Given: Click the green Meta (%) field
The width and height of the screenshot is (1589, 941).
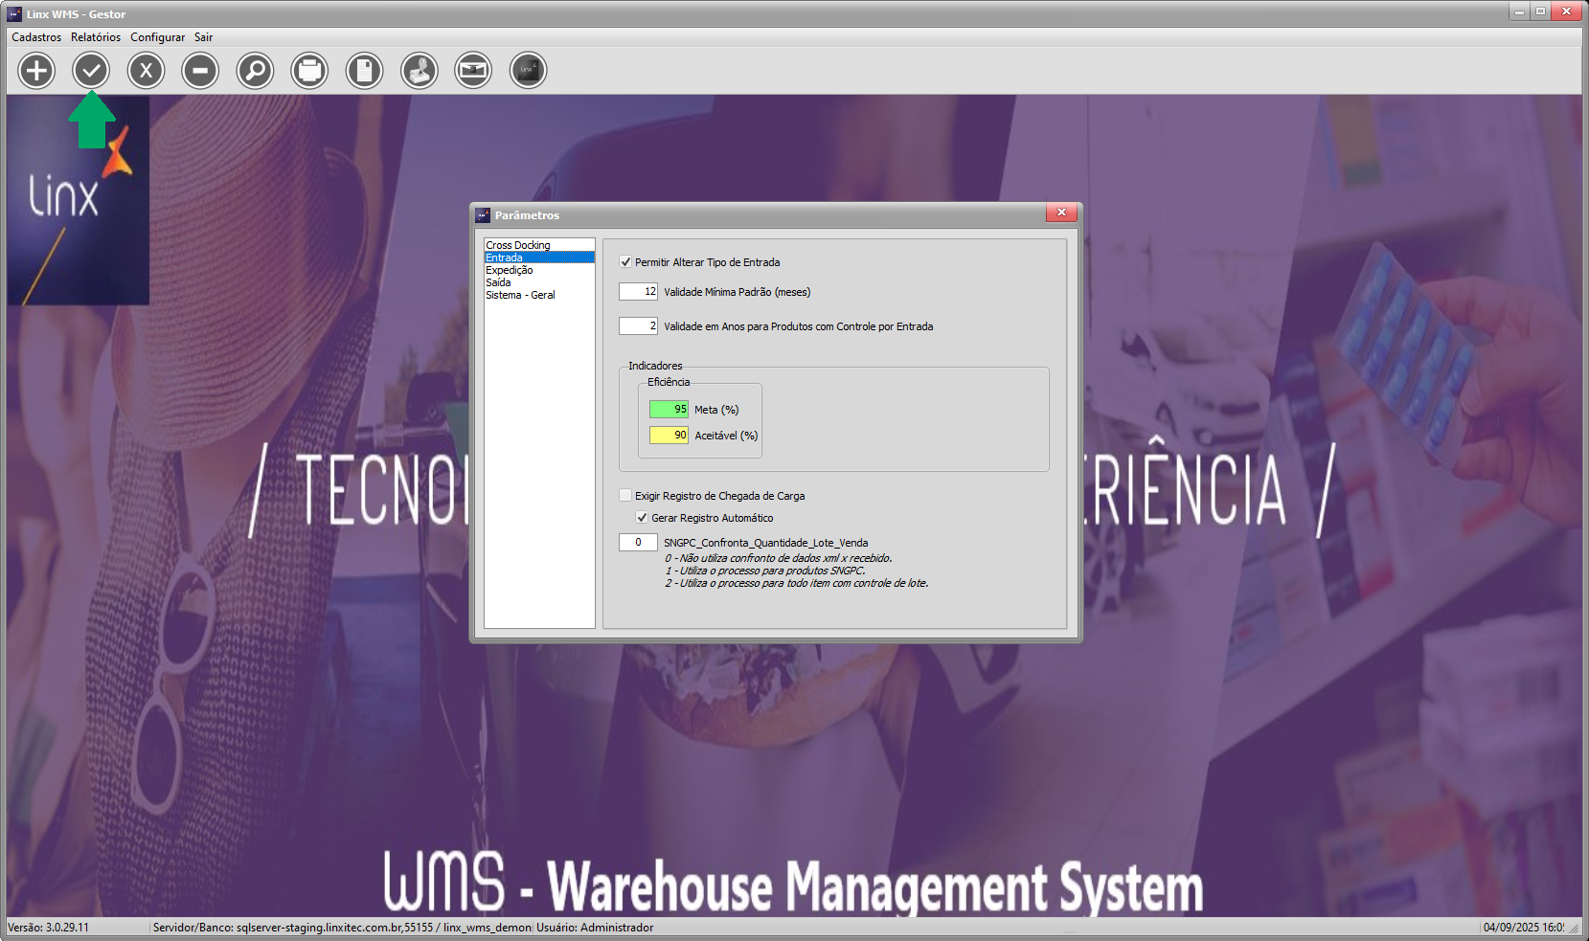Looking at the screenshot, I should 669,409.
